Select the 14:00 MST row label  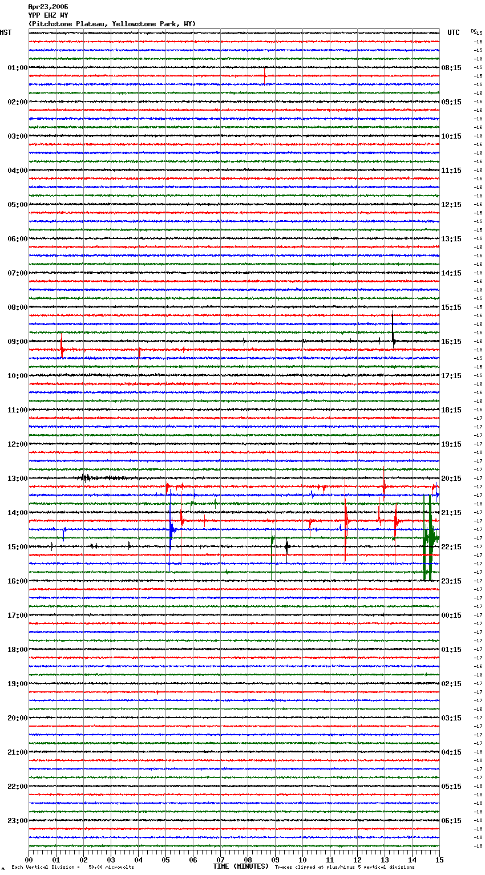[x=17, y=513]
